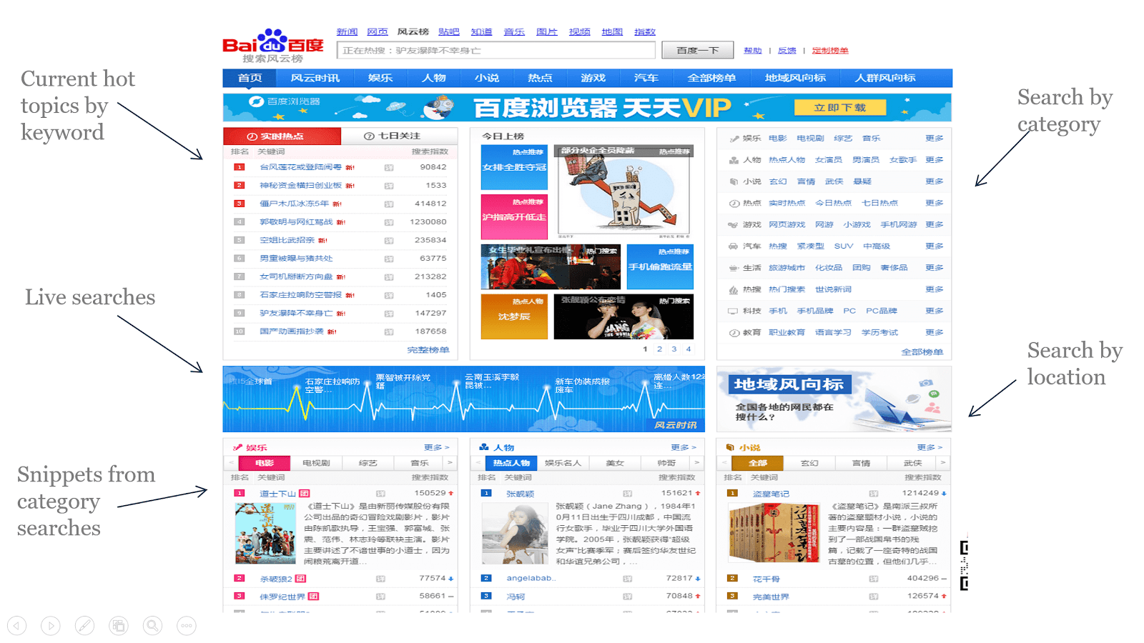Click the 详 detail icon for 郭敬明与网红骂战
Screen dimensions: 1144x643
(389, 222)
